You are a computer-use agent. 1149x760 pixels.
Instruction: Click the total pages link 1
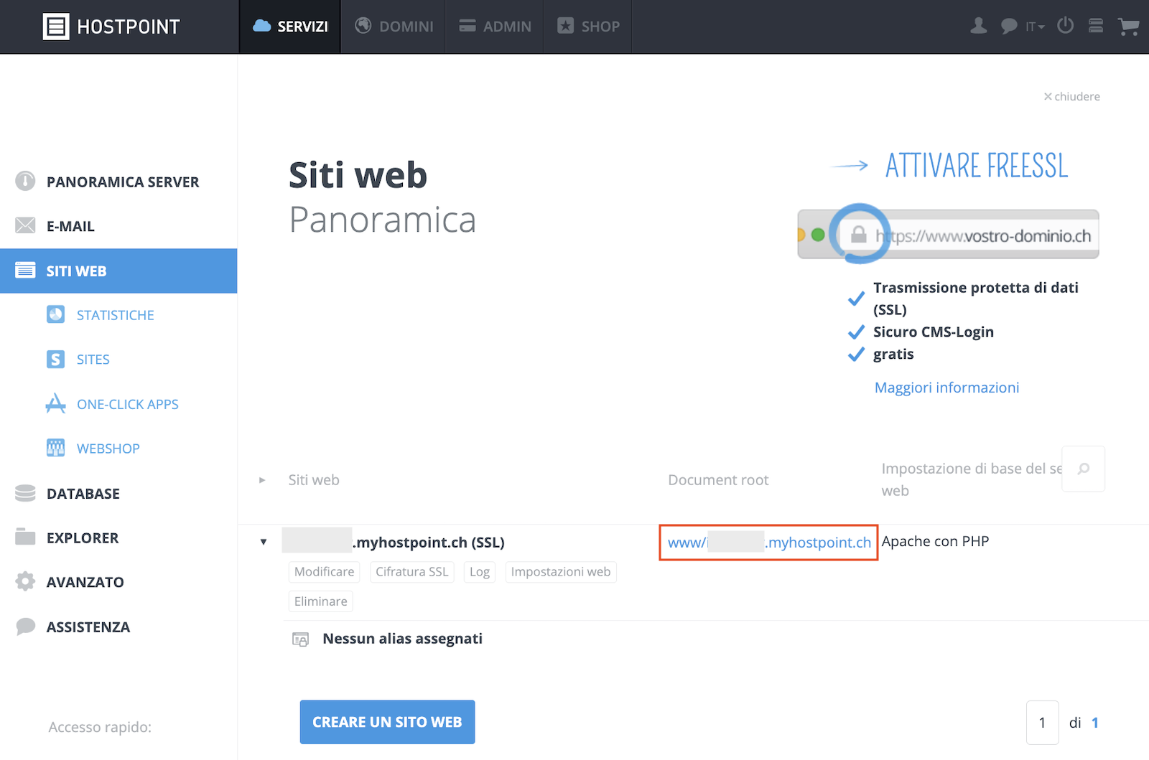click(1095, 723)
